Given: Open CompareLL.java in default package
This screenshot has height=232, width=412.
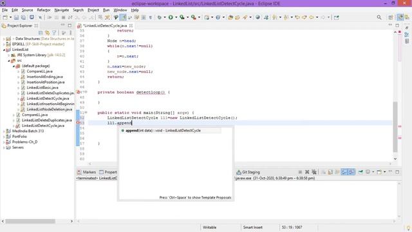Looking at the screenshot, I should [x=39, y=72].
